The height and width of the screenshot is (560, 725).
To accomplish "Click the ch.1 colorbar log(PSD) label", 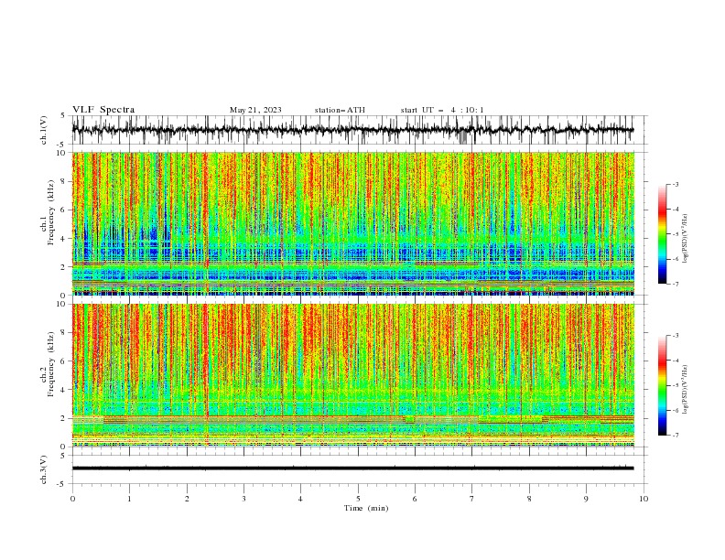I will (686, 239).
